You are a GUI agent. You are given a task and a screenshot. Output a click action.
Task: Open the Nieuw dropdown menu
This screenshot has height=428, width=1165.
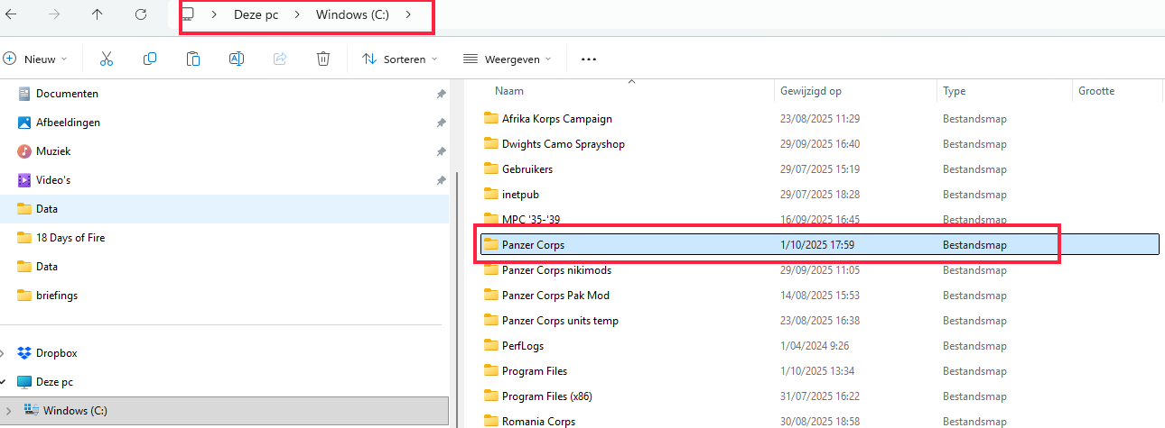(36, 59)
